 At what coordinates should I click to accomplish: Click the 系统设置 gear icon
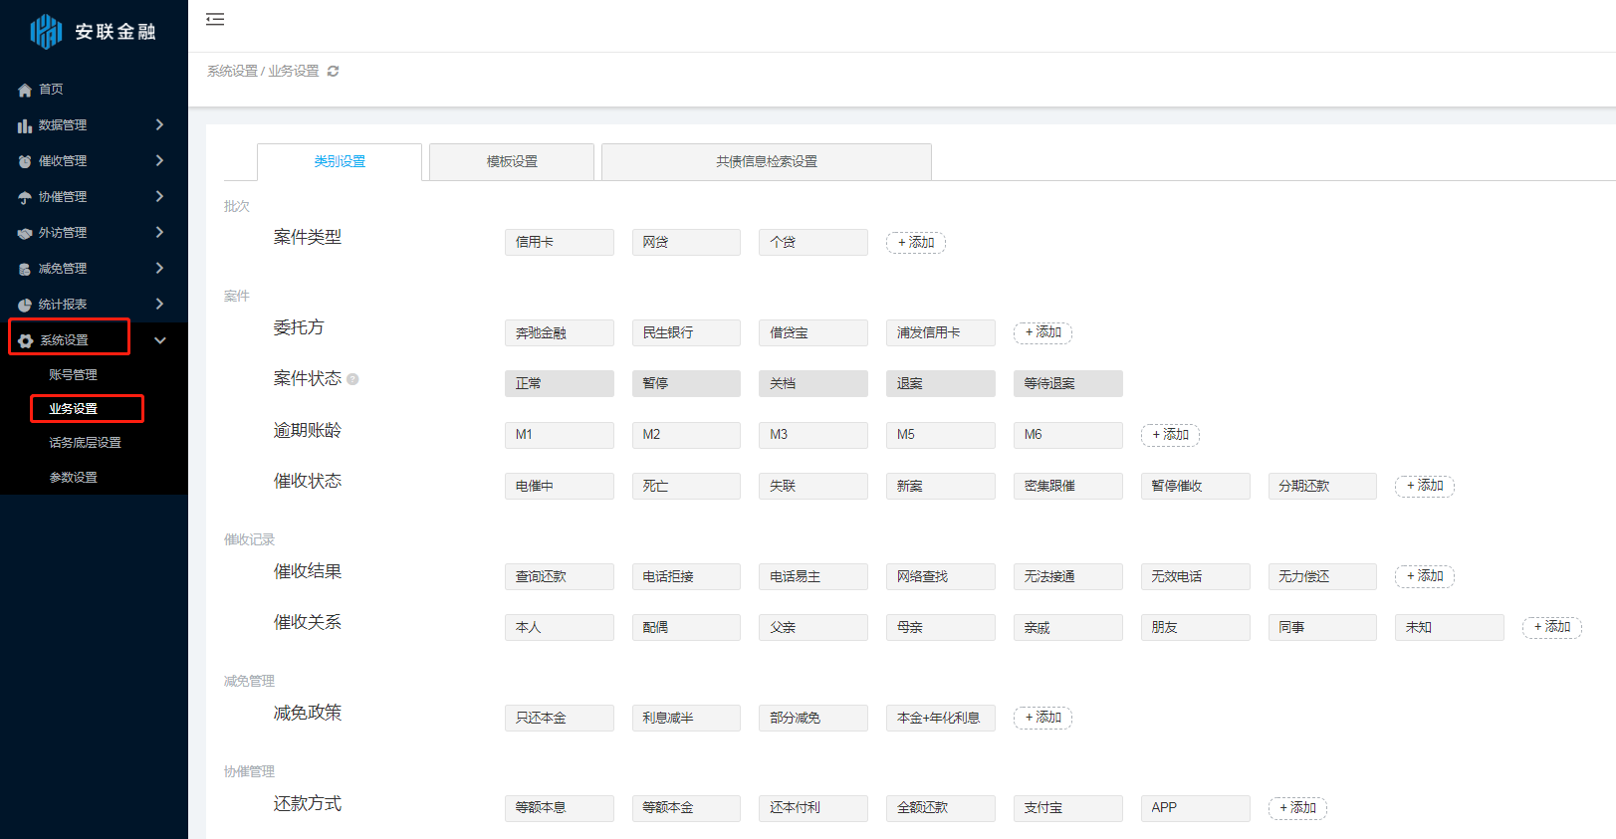point(26,340)
